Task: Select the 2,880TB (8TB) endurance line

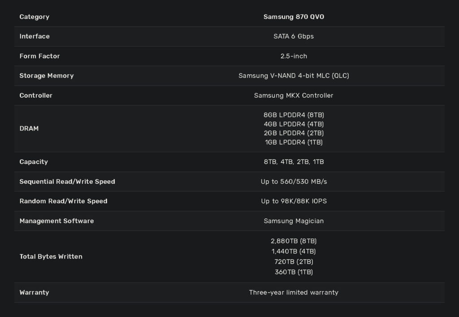Action: (294, 241)
